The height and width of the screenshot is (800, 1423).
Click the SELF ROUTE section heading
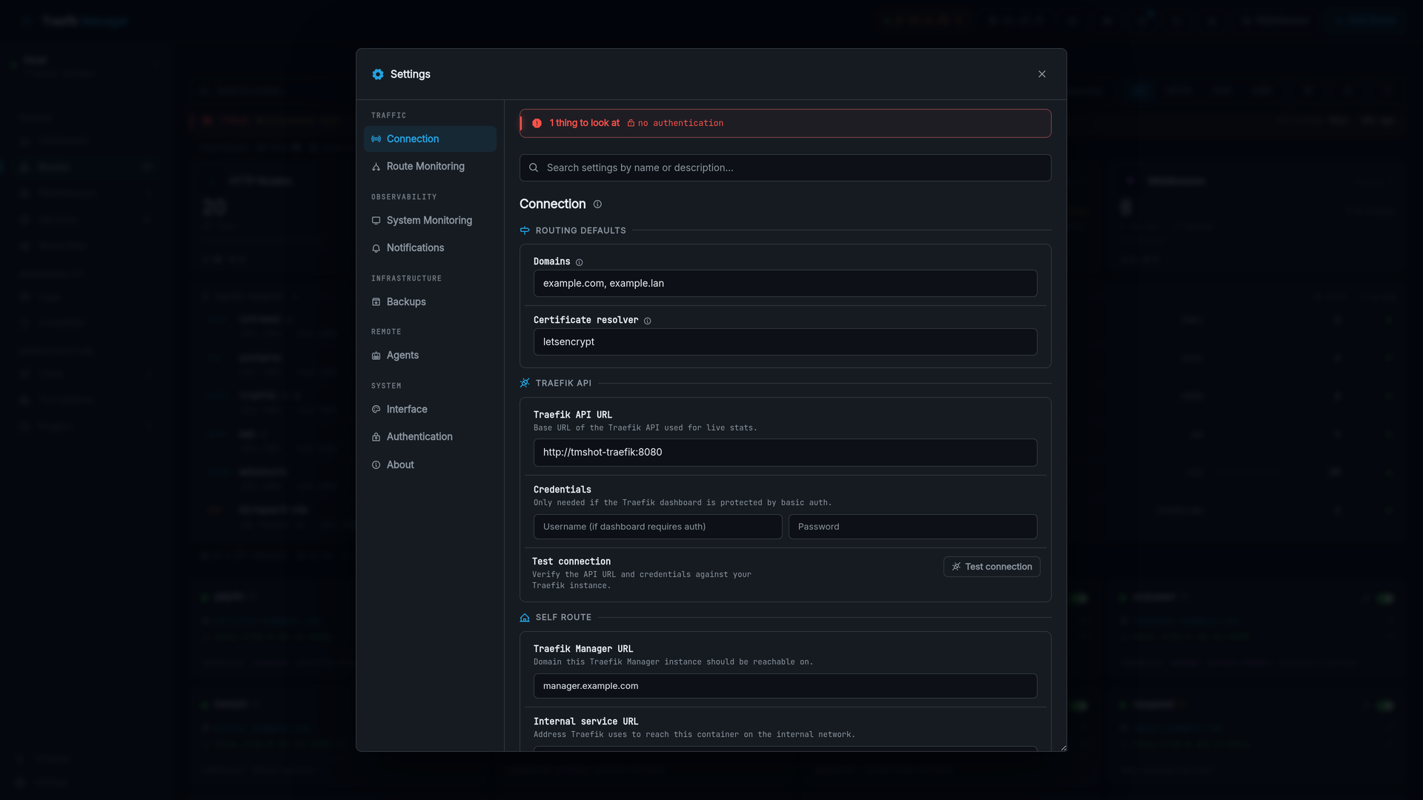click(563, 618)
